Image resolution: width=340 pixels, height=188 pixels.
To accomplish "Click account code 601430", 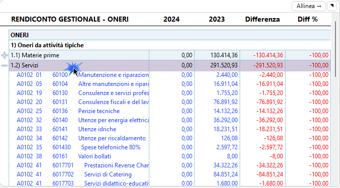I will (62, 147).
